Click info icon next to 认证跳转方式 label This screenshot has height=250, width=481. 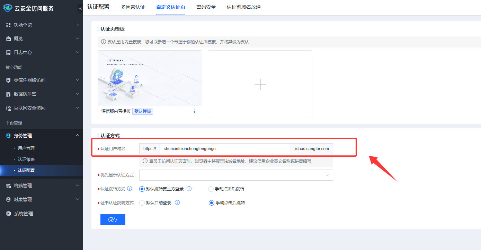click(130, 189)
